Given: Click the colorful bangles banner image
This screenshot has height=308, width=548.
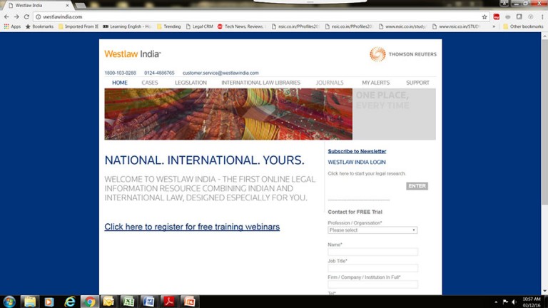Looking at the screenshot, I should (228, 114).
